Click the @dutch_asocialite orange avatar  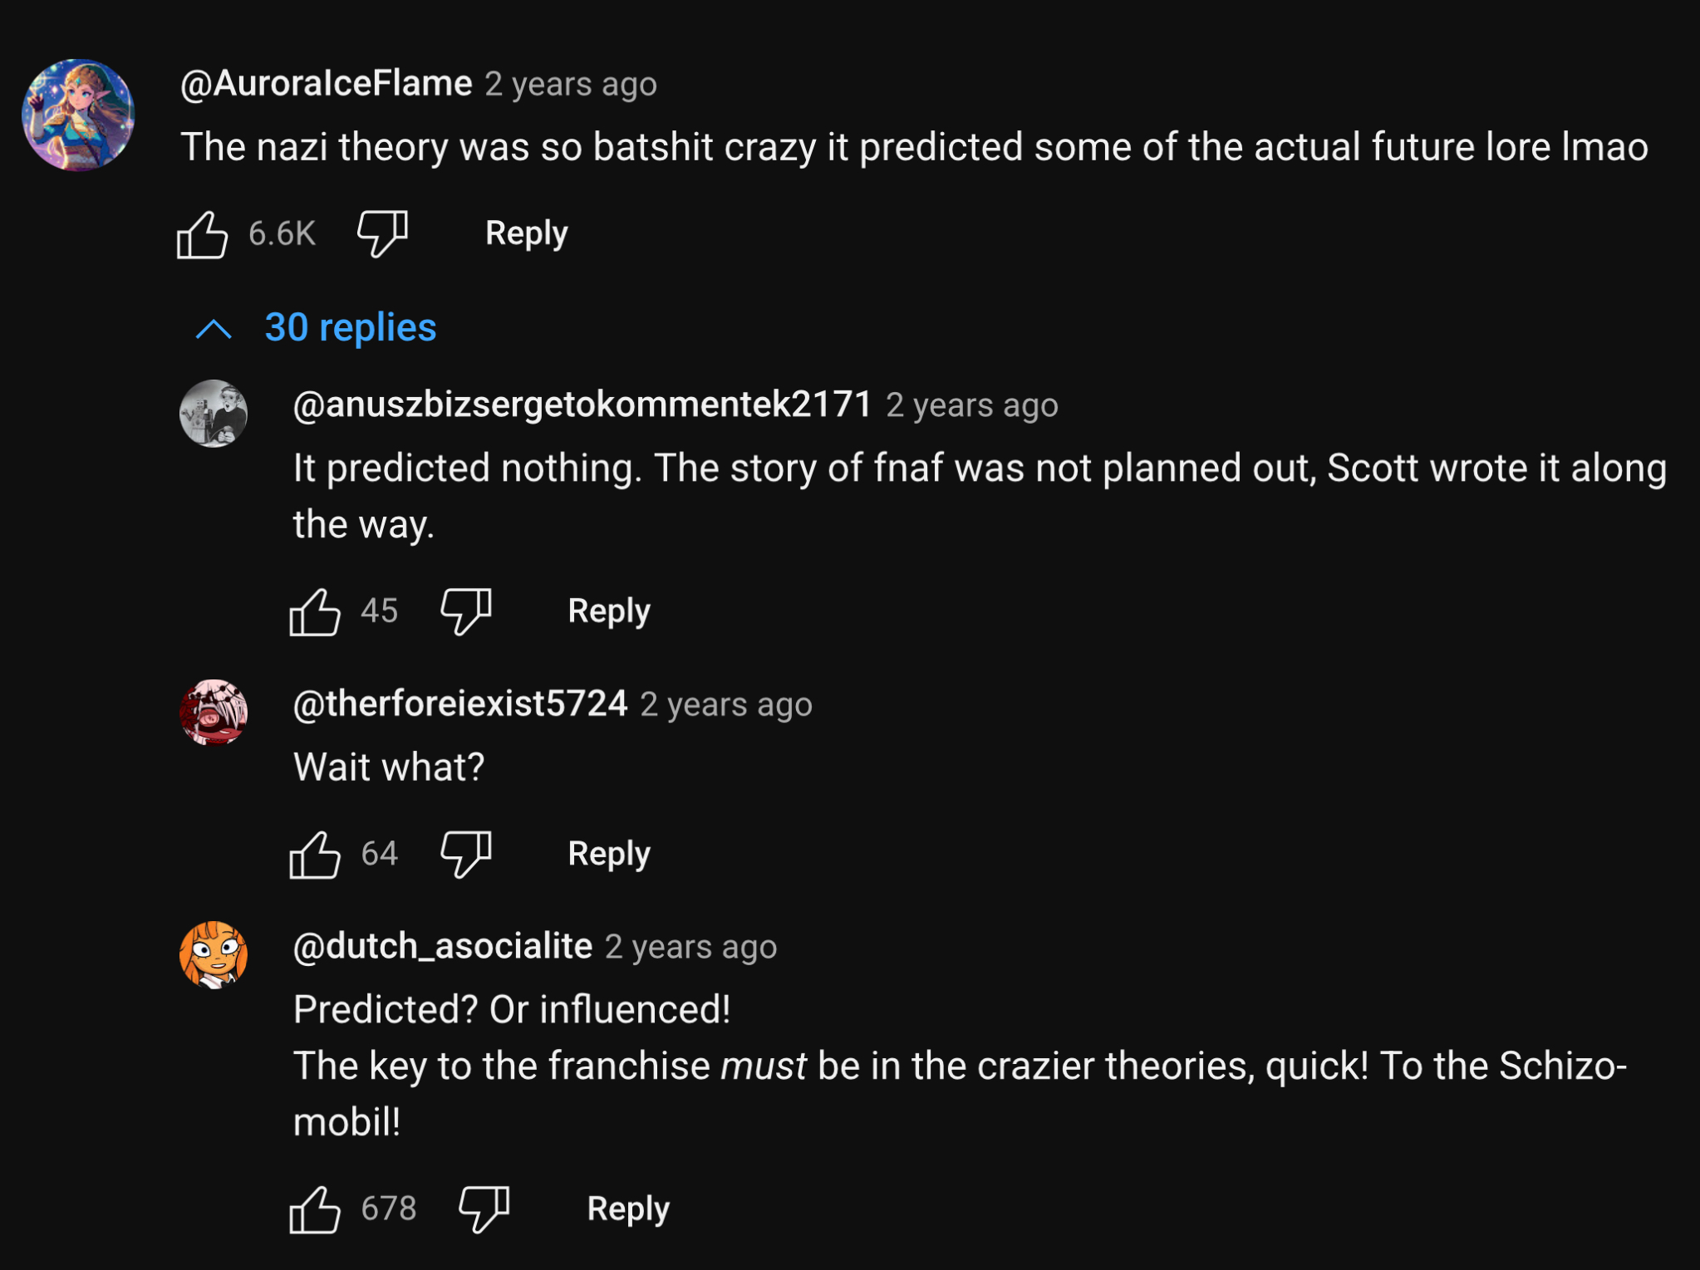(214, 954)
